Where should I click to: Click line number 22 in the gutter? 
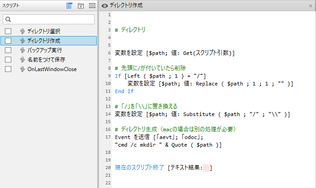[x=108, y=183]
